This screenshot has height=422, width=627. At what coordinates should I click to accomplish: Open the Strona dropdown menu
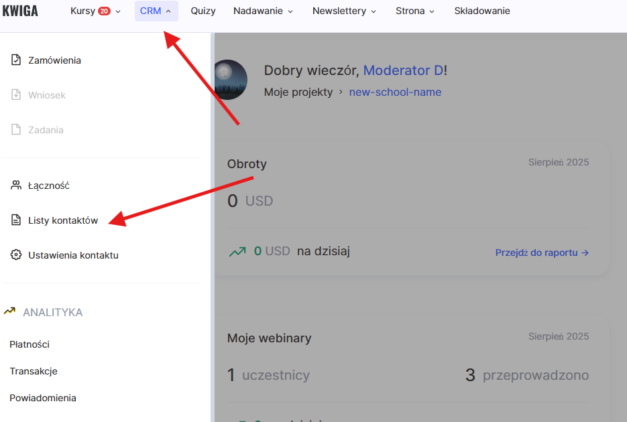[414, 11]
